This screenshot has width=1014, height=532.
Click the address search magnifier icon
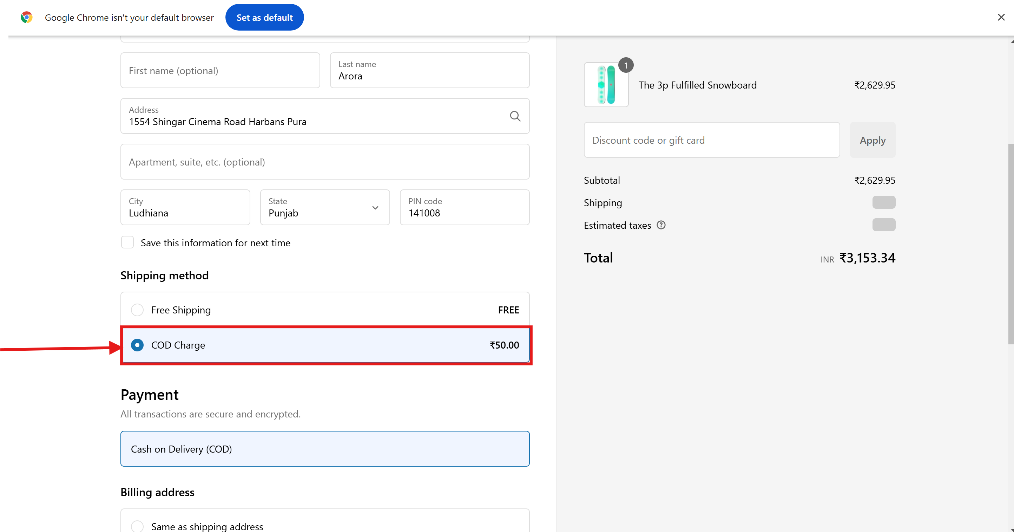pyautogui.click(x=515, y=116)
